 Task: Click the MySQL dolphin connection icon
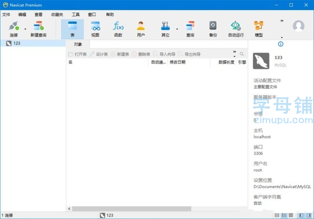pos(261,61)
